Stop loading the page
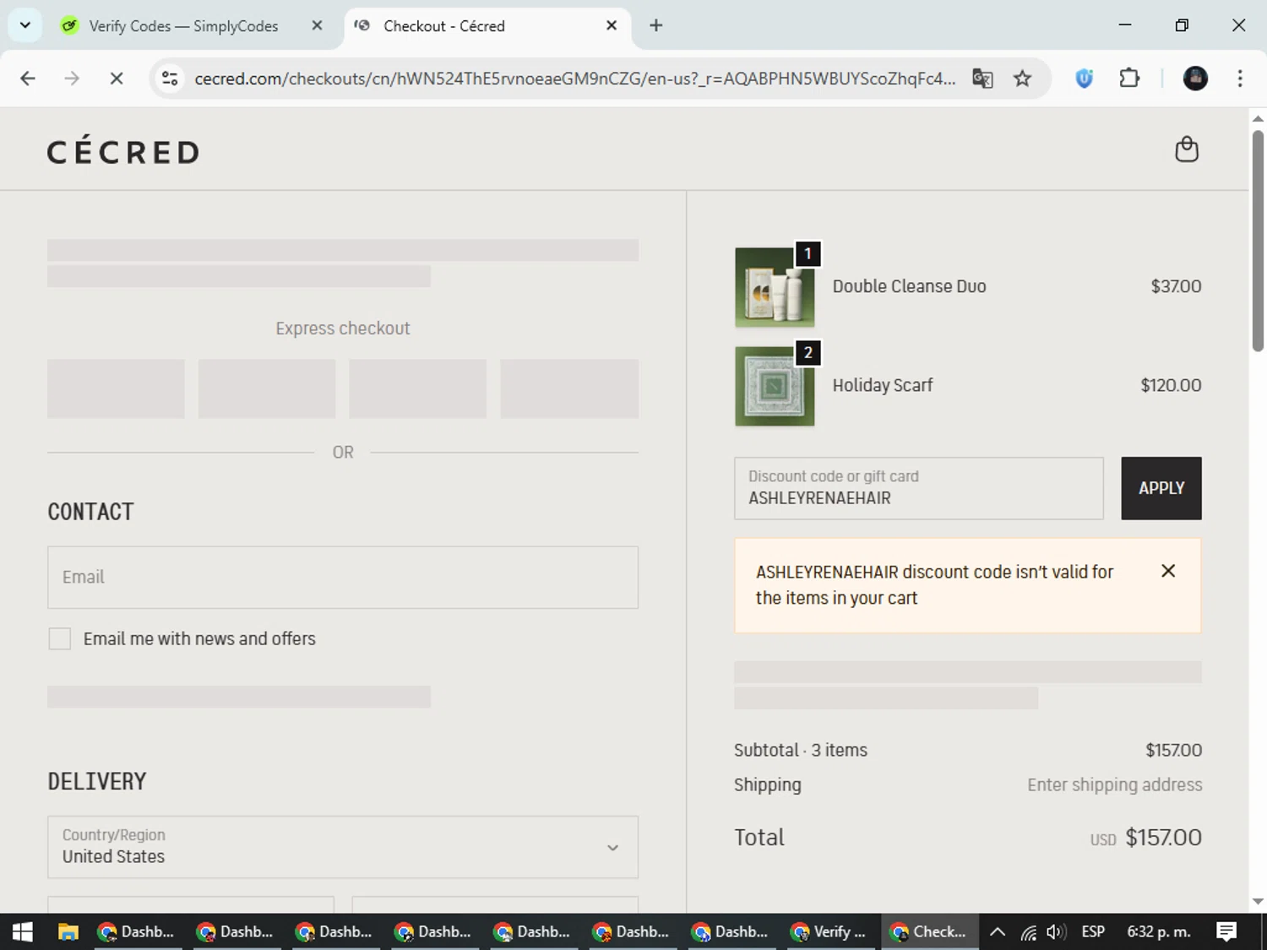Viewport: 1267px width, 950px height. pos(117,79)
